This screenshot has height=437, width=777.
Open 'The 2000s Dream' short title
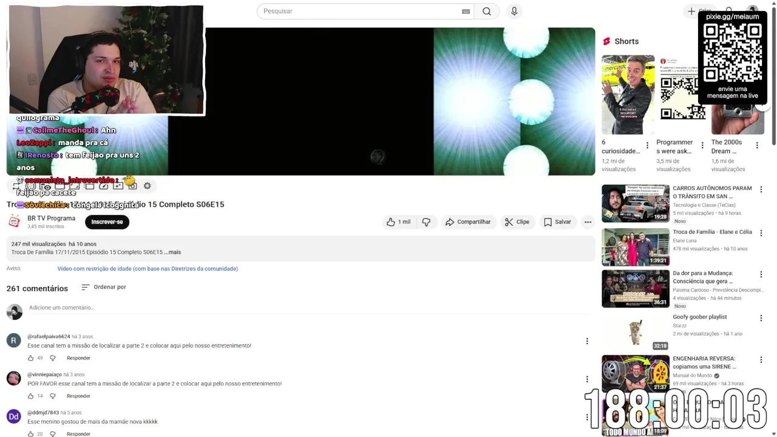point(727,147)
